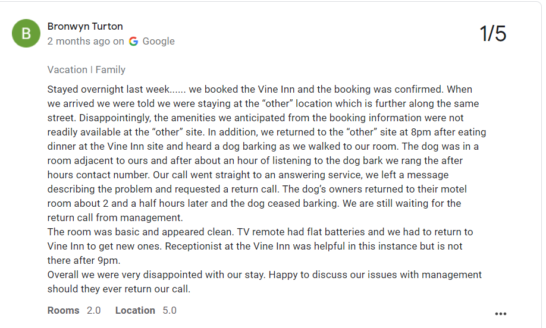The width and height of the screenshot is (546, 328).
Task: Open Bronwyn Turton's reviewer profile name
Action: click(85, 26)
